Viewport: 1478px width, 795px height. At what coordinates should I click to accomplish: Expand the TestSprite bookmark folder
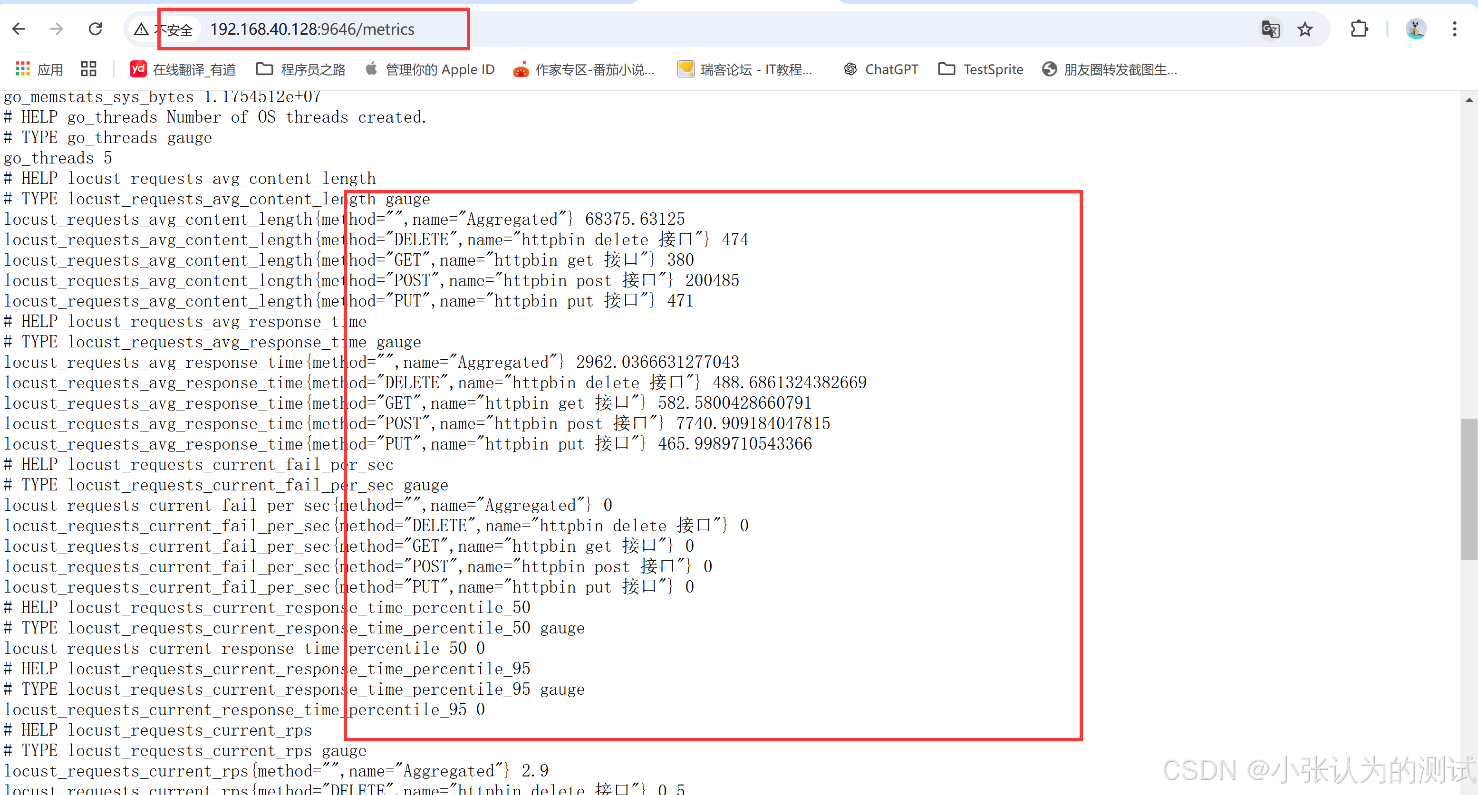coord(981,70)
